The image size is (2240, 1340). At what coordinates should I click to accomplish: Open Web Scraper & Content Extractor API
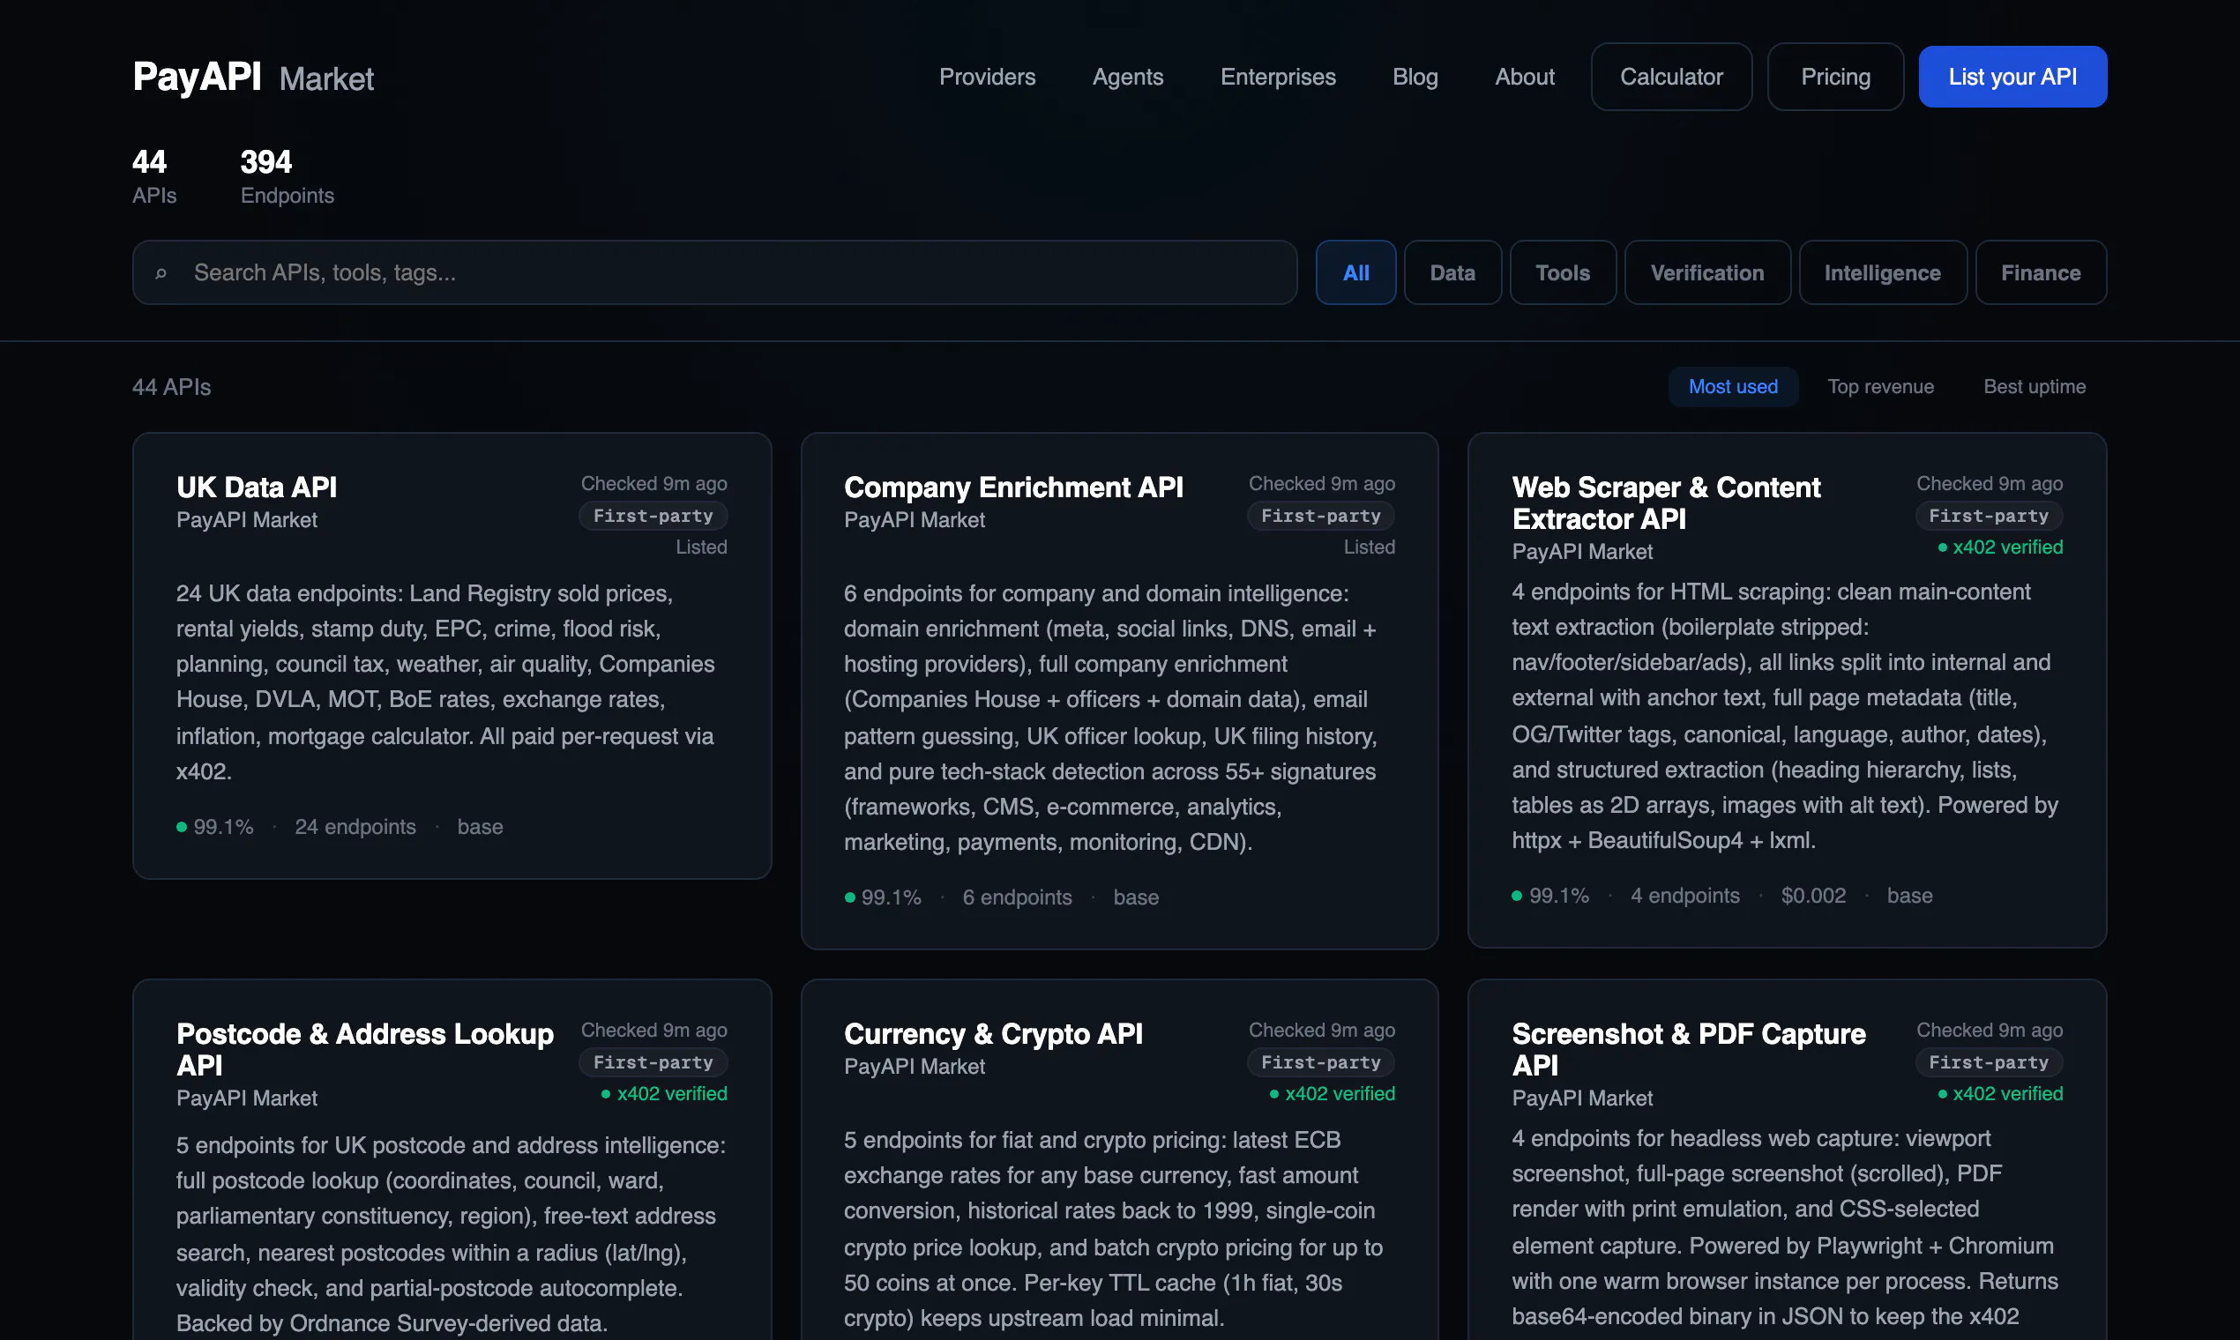click(1666, 503)
